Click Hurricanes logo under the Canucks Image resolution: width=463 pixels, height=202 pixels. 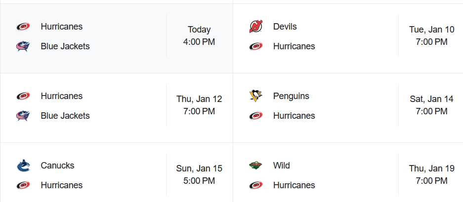23,185
